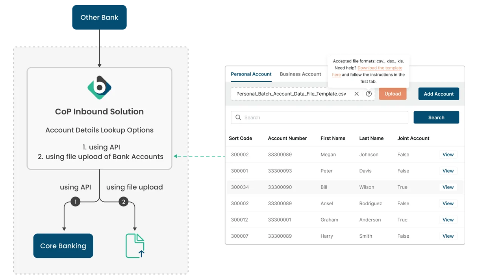Click the Joint Account column header
Image resolution: width=478 pixels, height=280 pixels.
click(x=413, y=138)
